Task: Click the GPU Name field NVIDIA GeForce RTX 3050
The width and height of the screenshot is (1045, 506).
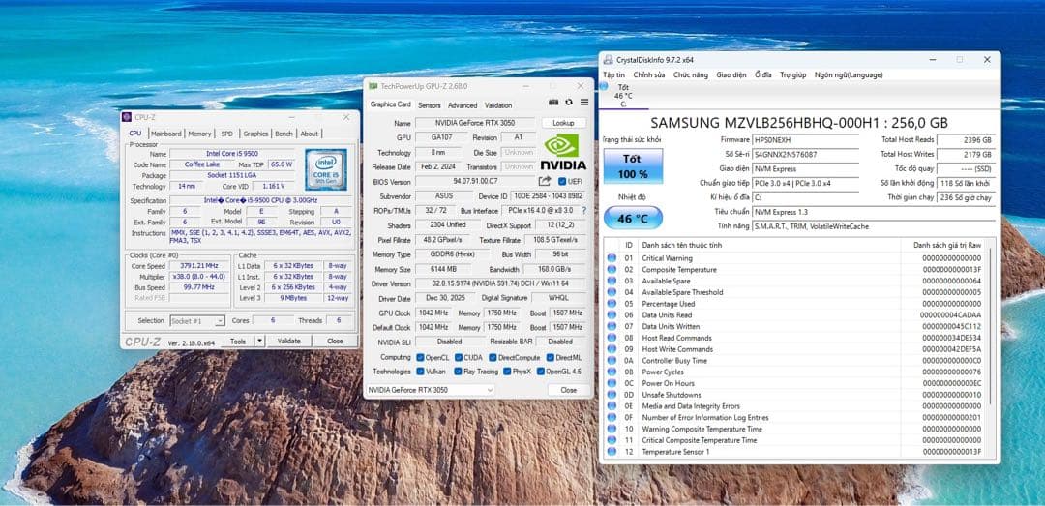Action: pyautogui.click(x=474, y=123)
